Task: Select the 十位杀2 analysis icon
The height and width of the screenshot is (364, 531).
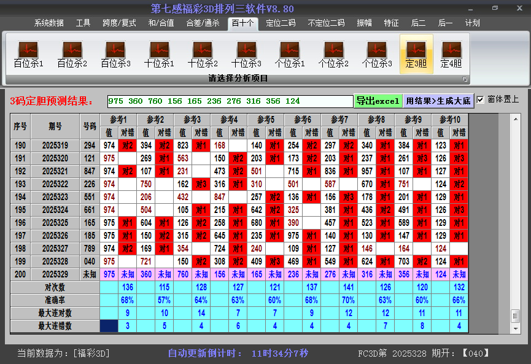Action: (202, 52)
